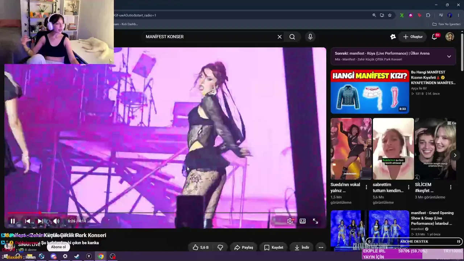464x261 pixels.
Task: Show next shorts with right arrow
Action: [x=455, y=155]
